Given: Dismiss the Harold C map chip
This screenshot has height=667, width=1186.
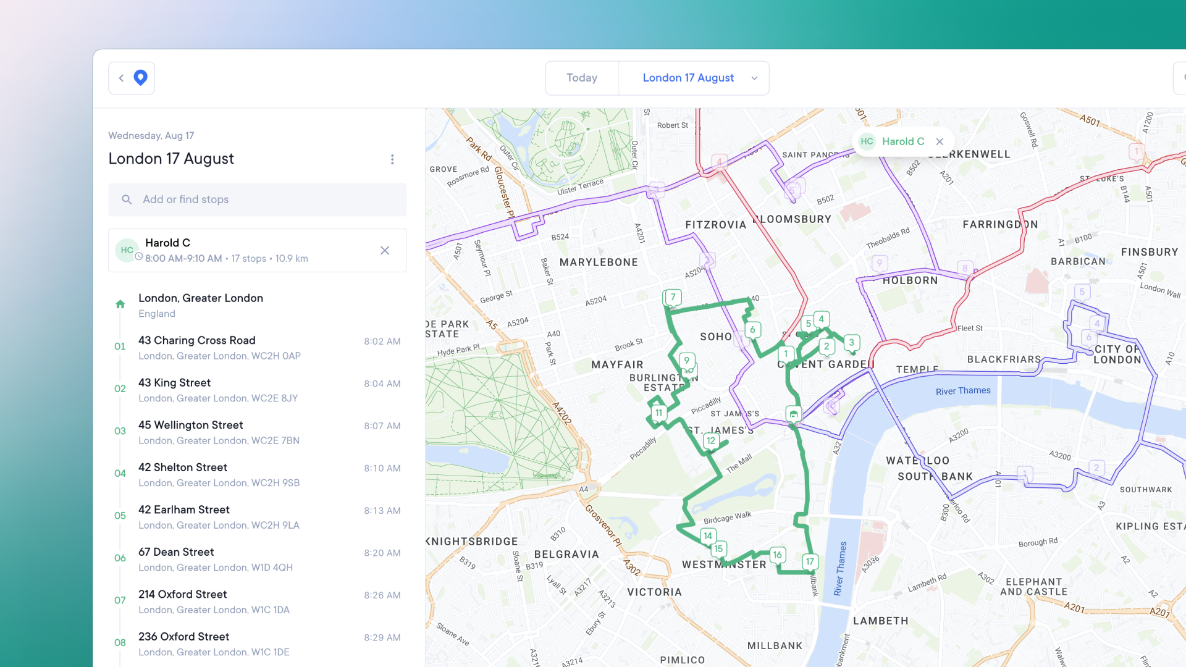Looking at the screenshot, I should (x=940, y=141).
